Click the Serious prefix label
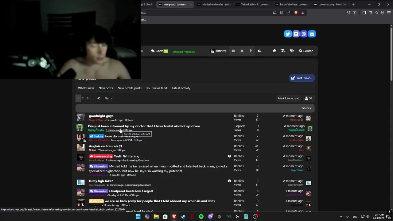The image size is (393, 221). pyautogui.click(x=97, y=136)
